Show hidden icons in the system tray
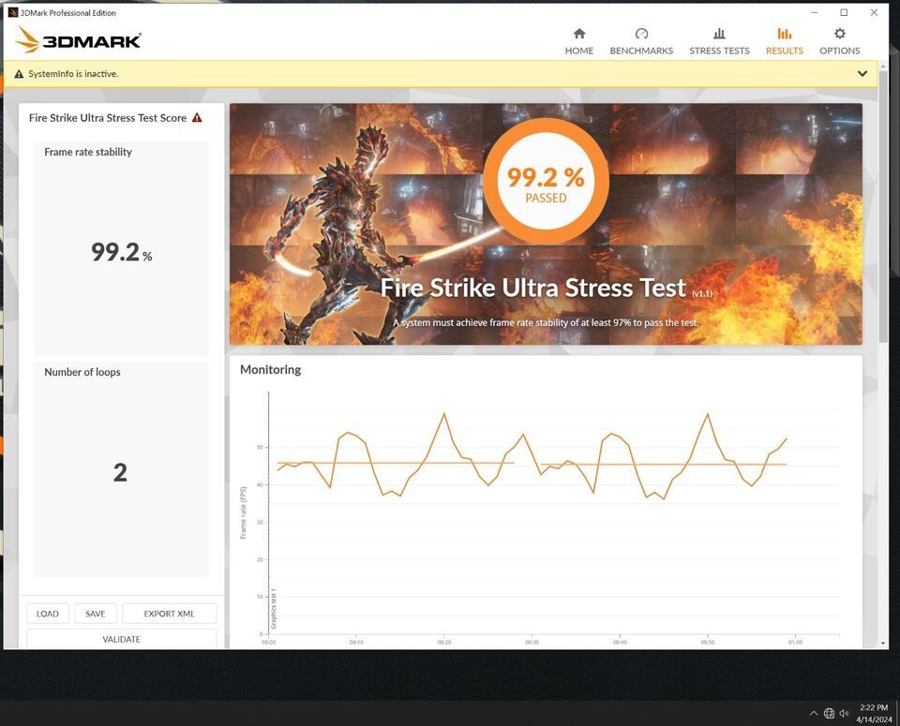 click(814, 714)
